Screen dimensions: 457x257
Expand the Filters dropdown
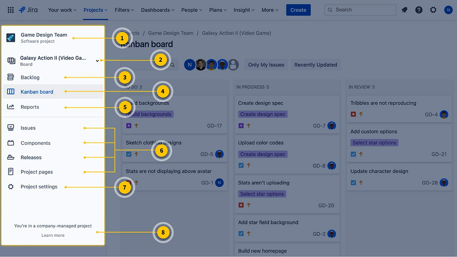coord(124,10)
